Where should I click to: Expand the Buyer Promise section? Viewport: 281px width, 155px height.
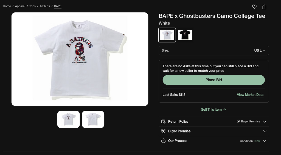265,131
